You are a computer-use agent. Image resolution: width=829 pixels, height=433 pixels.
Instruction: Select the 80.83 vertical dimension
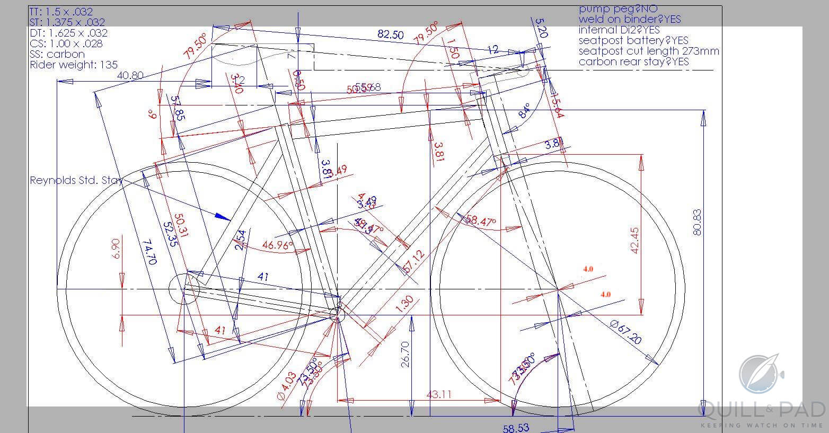click(696, 222)
